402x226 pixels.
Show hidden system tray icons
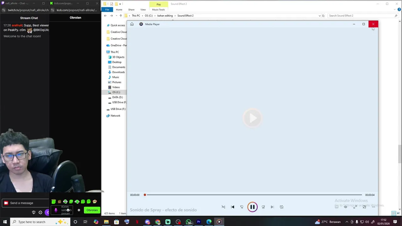347,222
